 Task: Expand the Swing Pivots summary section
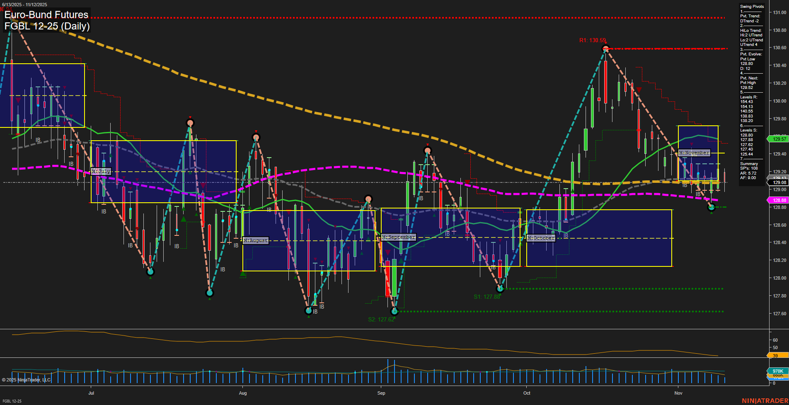tap(748, 163)
